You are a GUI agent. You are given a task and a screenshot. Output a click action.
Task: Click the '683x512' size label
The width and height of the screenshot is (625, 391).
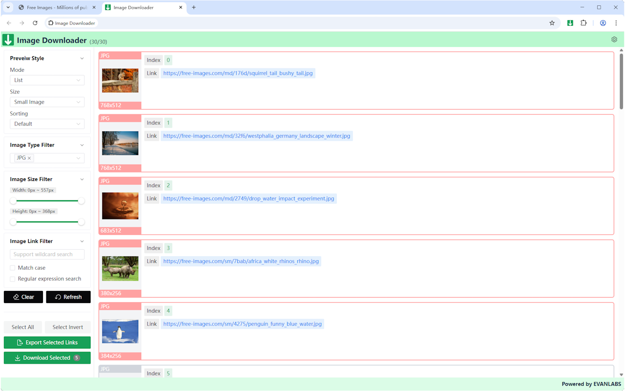tap(111, 231)
